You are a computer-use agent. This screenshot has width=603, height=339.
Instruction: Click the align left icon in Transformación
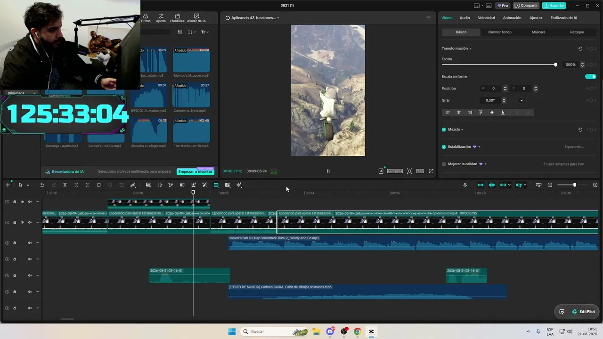(x=448, y=113)
